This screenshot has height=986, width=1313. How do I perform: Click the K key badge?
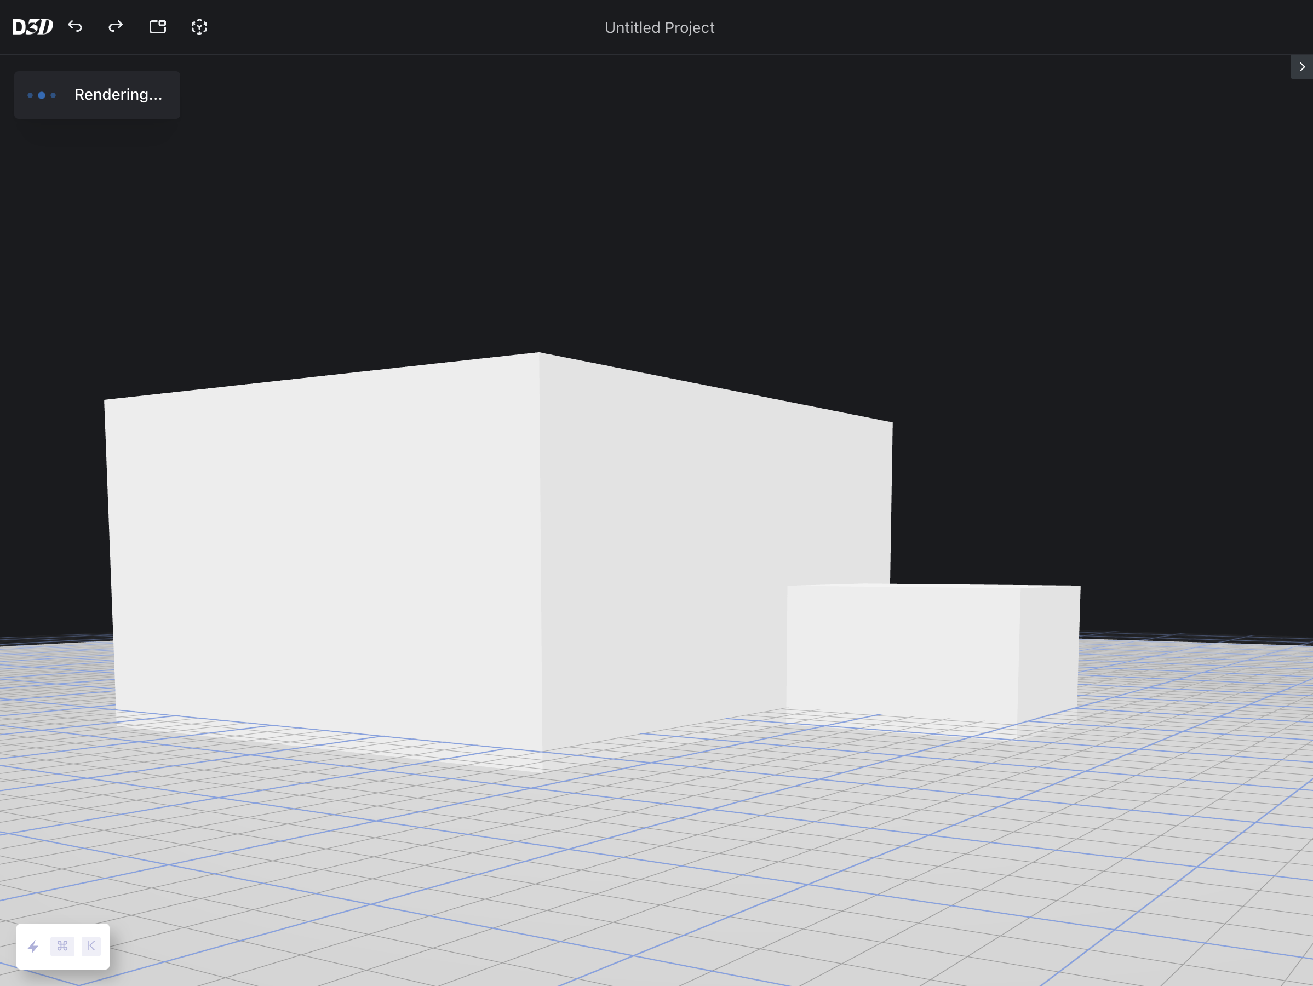tap(91, 946)
